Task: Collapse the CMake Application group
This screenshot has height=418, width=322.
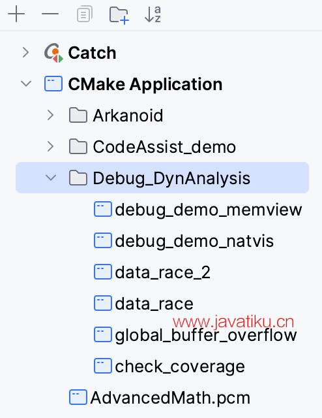Action: pyautogui.click(x=26, y=84)
